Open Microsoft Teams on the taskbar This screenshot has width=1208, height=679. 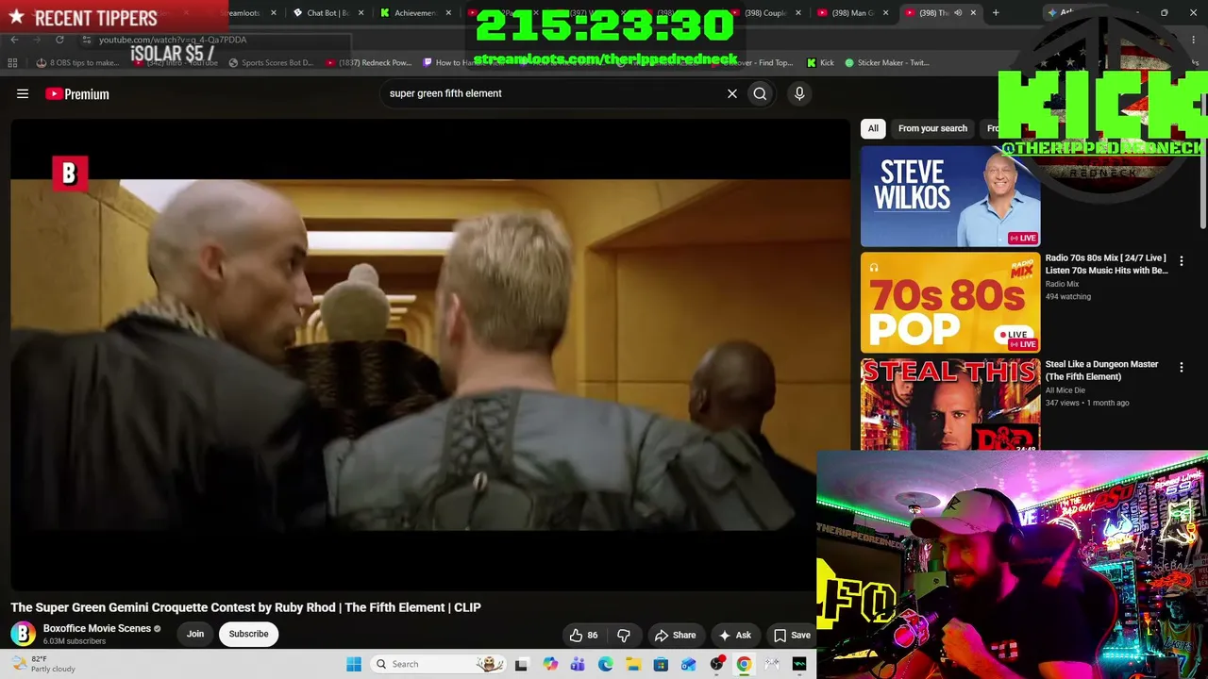click(x=578, y=664)
